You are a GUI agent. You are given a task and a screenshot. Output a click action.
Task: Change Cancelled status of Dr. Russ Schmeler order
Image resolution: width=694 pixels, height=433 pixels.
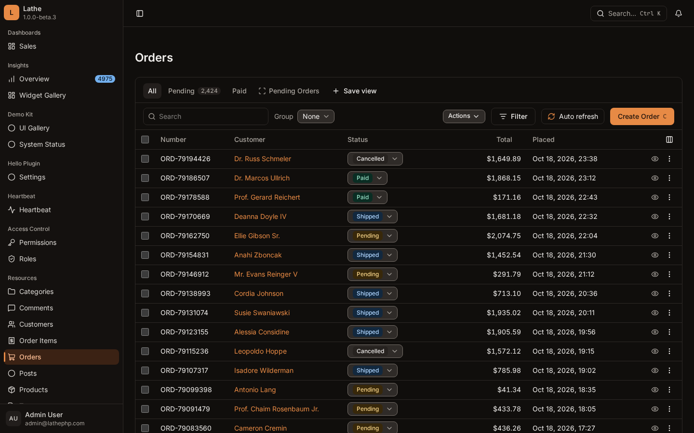click(375, 159)
